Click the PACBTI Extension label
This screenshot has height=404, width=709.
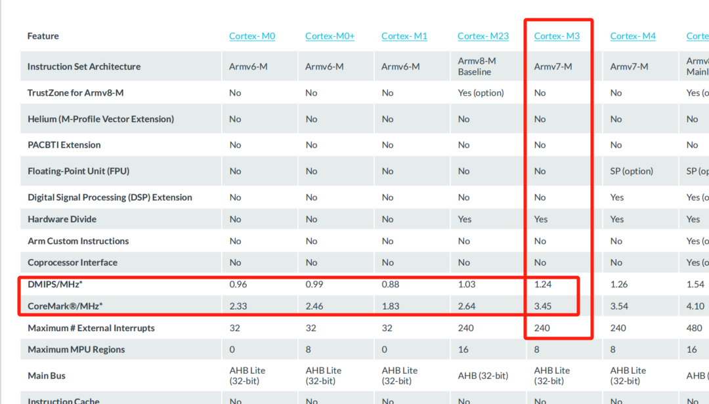coord(64,144)
